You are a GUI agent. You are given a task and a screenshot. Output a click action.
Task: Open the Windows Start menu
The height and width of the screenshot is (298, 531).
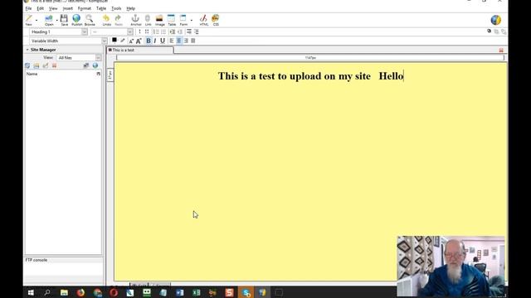[31, 292]
